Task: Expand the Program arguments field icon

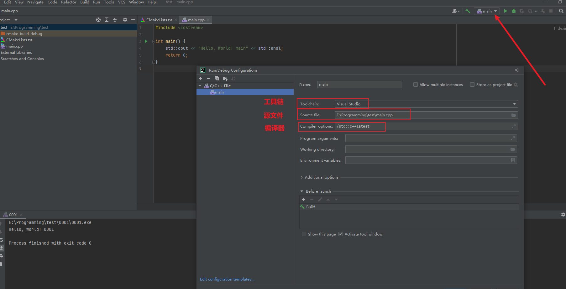Action: [513, 138]
